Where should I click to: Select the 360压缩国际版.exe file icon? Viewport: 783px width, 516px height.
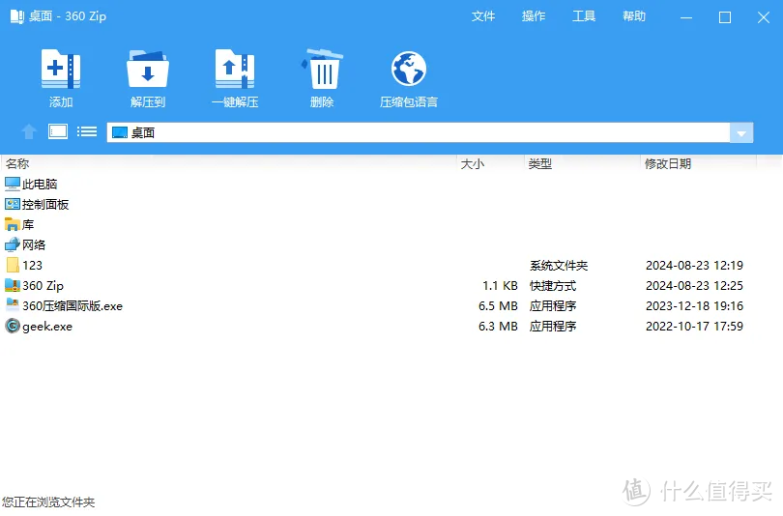13,305
